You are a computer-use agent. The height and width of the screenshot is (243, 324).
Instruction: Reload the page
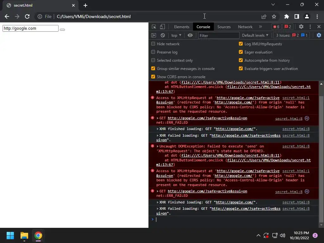pos(27,16)
